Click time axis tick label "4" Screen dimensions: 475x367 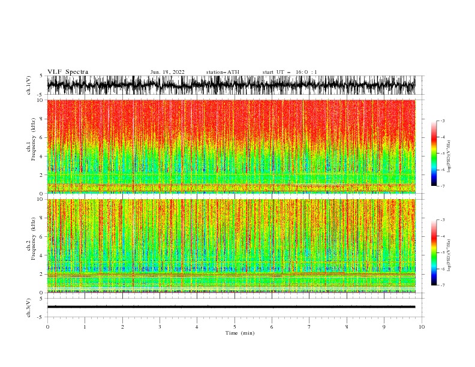point(197,327)
